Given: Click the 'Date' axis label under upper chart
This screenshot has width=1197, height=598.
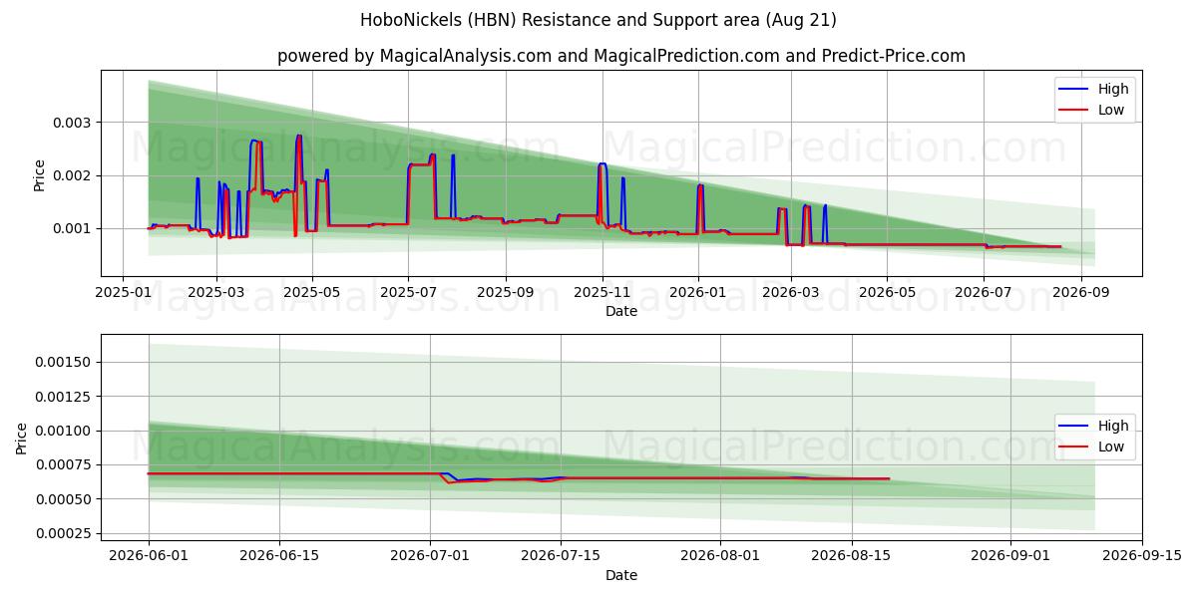Looking at the screenshot, I should pyautogui.click(x=621, y=312).
